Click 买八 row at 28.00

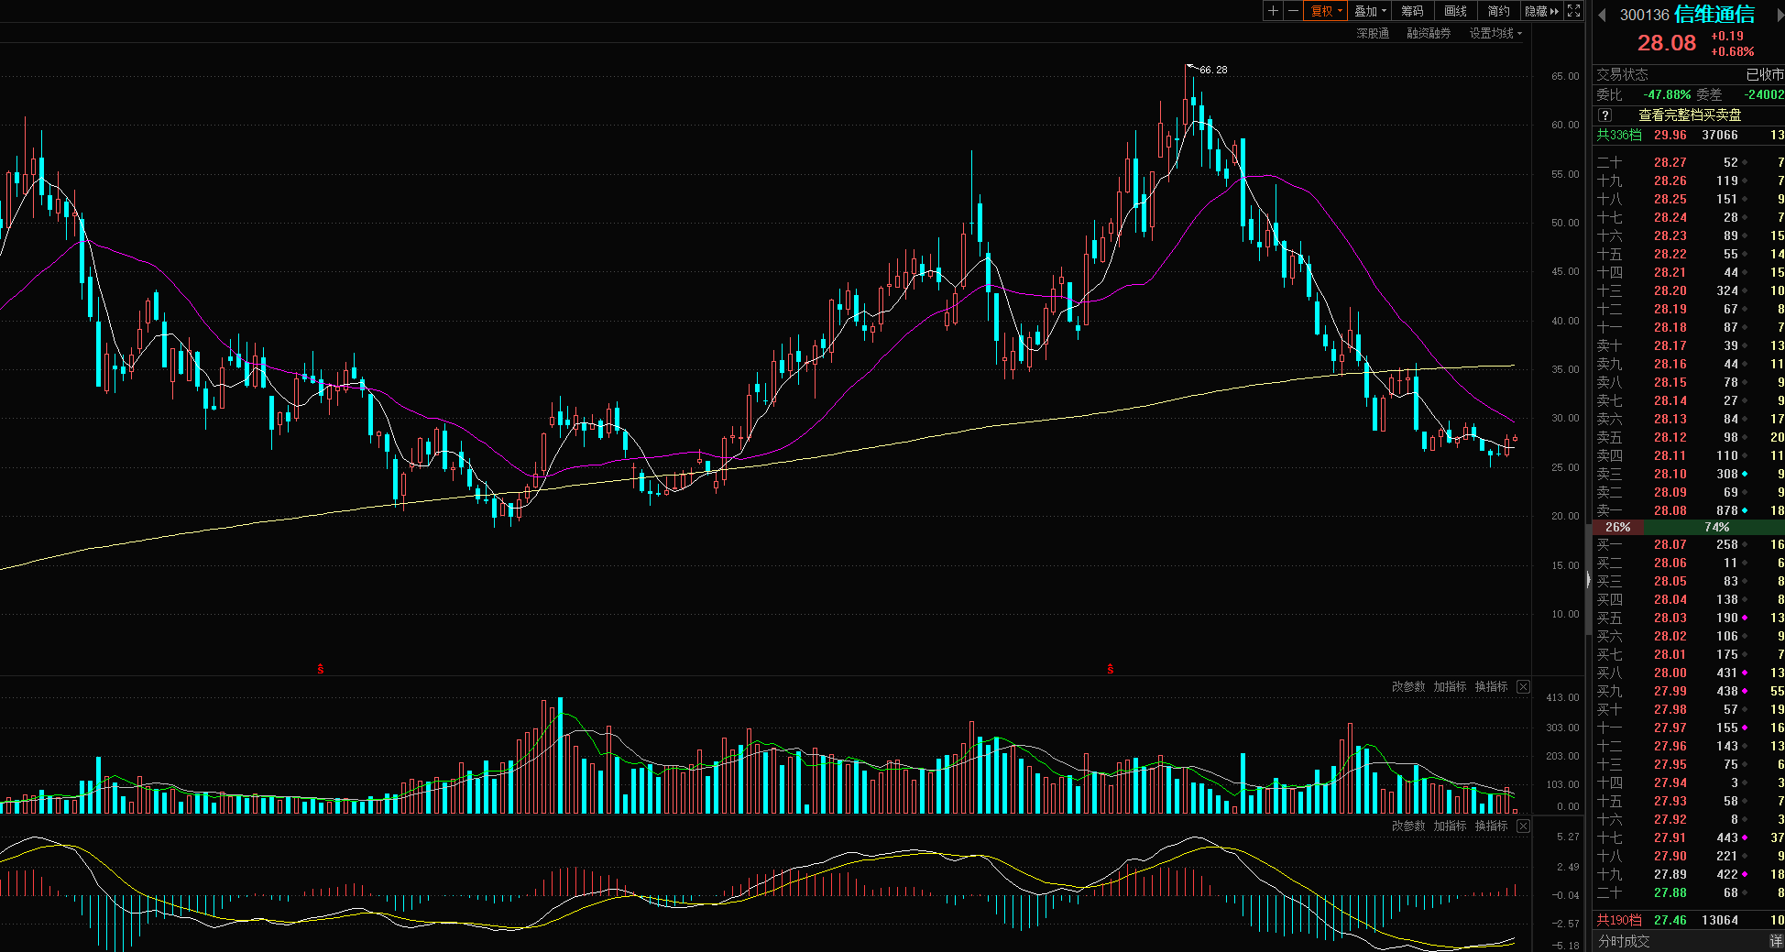(1689, 673)
